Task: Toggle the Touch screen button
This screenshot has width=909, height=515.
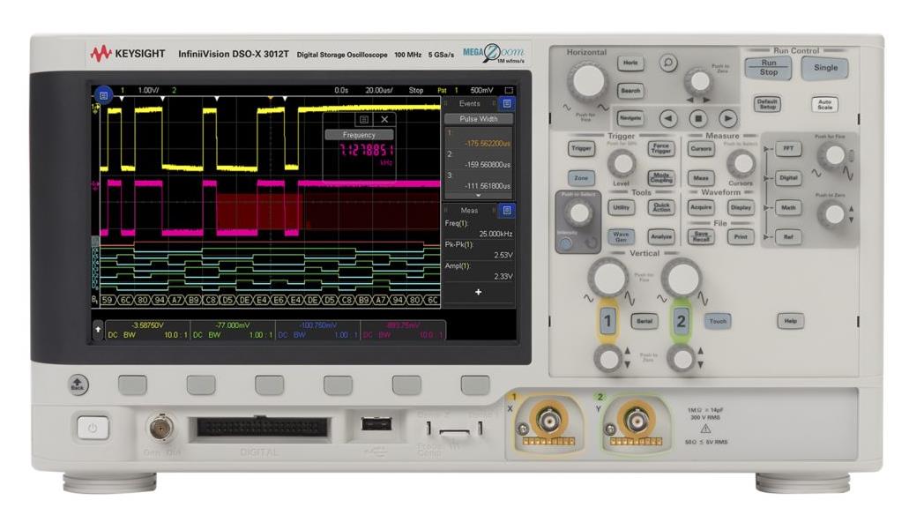Action: click(x=718, y=321)
